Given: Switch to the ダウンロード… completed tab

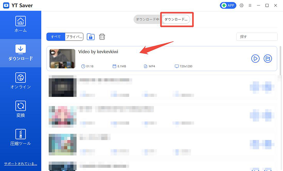Looking at the screenshot, I should [x=176, y=19].
